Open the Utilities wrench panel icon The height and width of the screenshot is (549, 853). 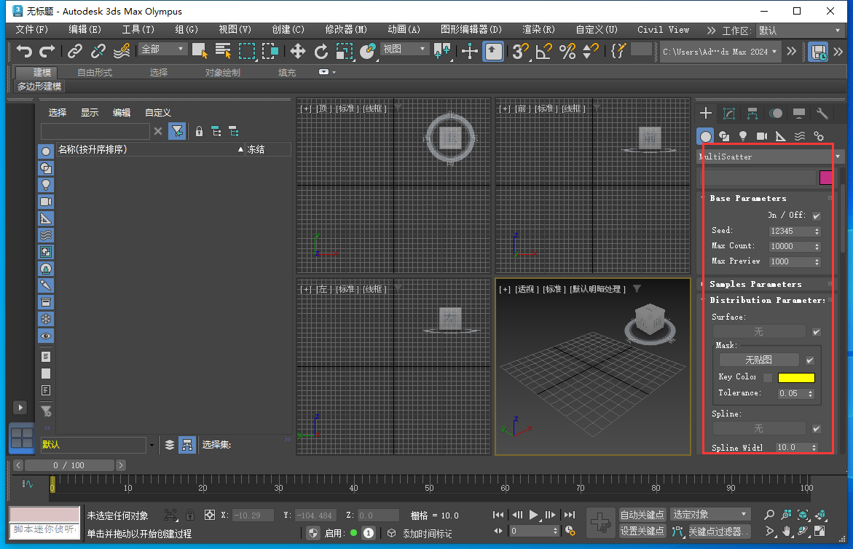[822, 114]
